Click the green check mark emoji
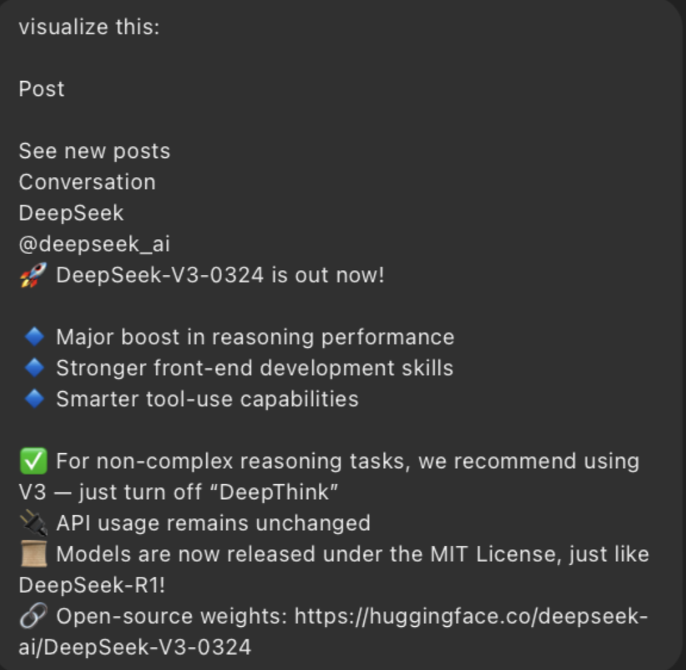The image size is (686, 670). [x=33, y=461]
